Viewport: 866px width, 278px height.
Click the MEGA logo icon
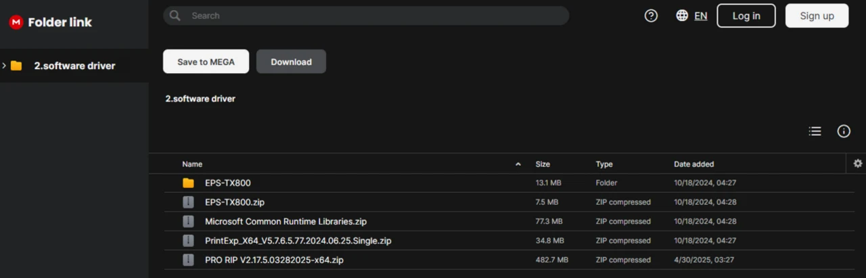click(x=16, y=22)
